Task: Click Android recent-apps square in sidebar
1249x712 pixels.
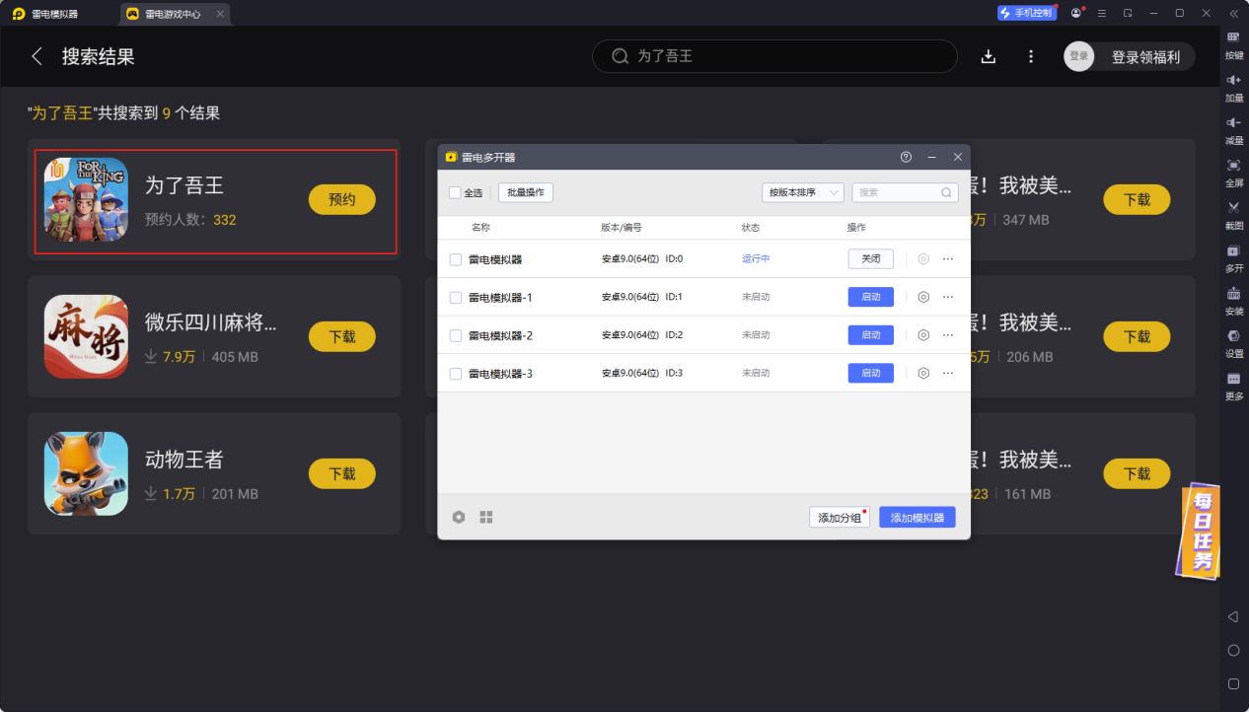Action: 1233,683
